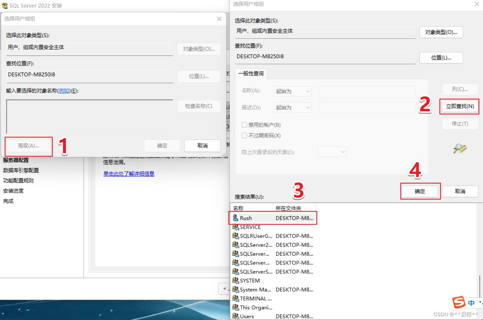Select the SQLRUserG... result row
Image resolution: width=483 pixels, height=320 pixels.
click(x=273, y=236)
